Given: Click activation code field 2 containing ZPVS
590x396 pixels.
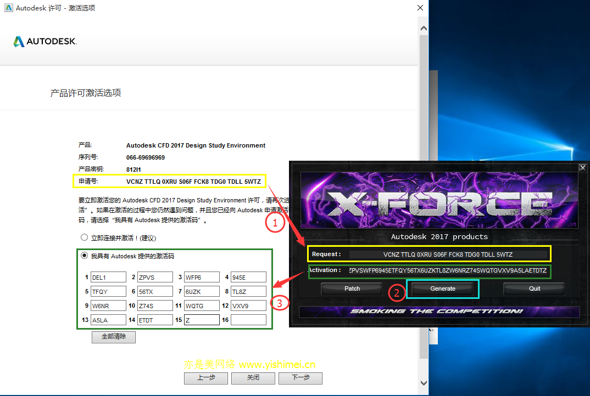Looking at the screenshot, I should [x=155, y=278].
